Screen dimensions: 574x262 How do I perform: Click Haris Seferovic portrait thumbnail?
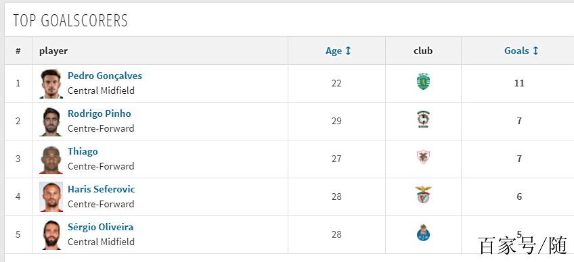point(51,197)
